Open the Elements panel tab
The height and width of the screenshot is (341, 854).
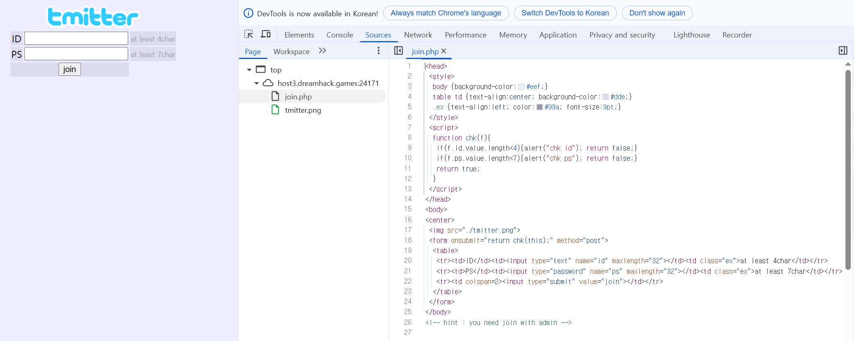(x=299, y=35)
